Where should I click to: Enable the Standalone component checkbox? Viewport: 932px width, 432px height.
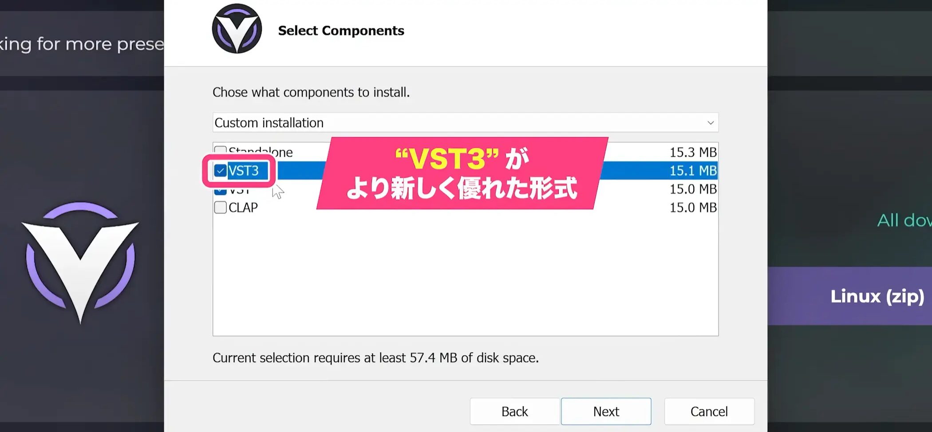click(221, 151)
